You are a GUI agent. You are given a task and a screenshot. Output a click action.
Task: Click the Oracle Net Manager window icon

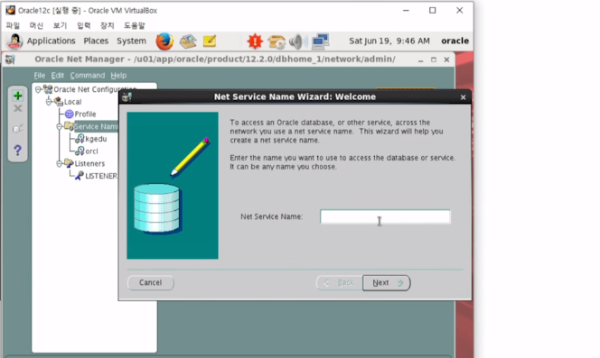[10, 60]
